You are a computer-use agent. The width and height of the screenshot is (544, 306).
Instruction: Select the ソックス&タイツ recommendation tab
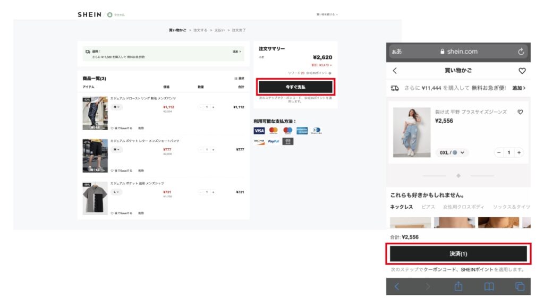(512, 207)
